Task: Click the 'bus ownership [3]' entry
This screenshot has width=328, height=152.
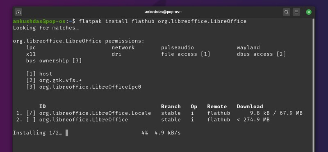Action: pos(54,60)
